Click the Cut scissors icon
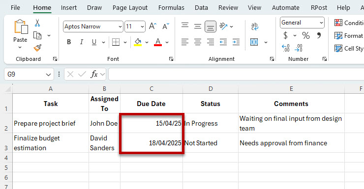Viewport: 364px width, 189px height. (x=37, y=23)
